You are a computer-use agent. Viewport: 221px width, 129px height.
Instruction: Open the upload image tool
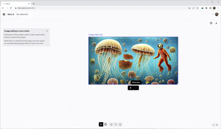pyautogui.click(x=120, y=125)
